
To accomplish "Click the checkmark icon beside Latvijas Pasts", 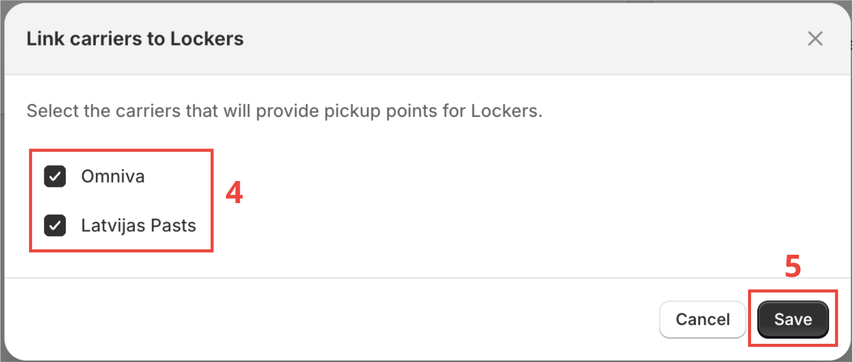I will 55,226.
